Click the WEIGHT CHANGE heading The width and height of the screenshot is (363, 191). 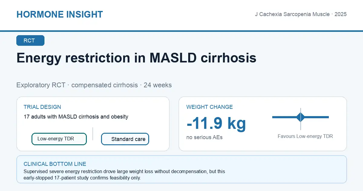tap(210, 107)
